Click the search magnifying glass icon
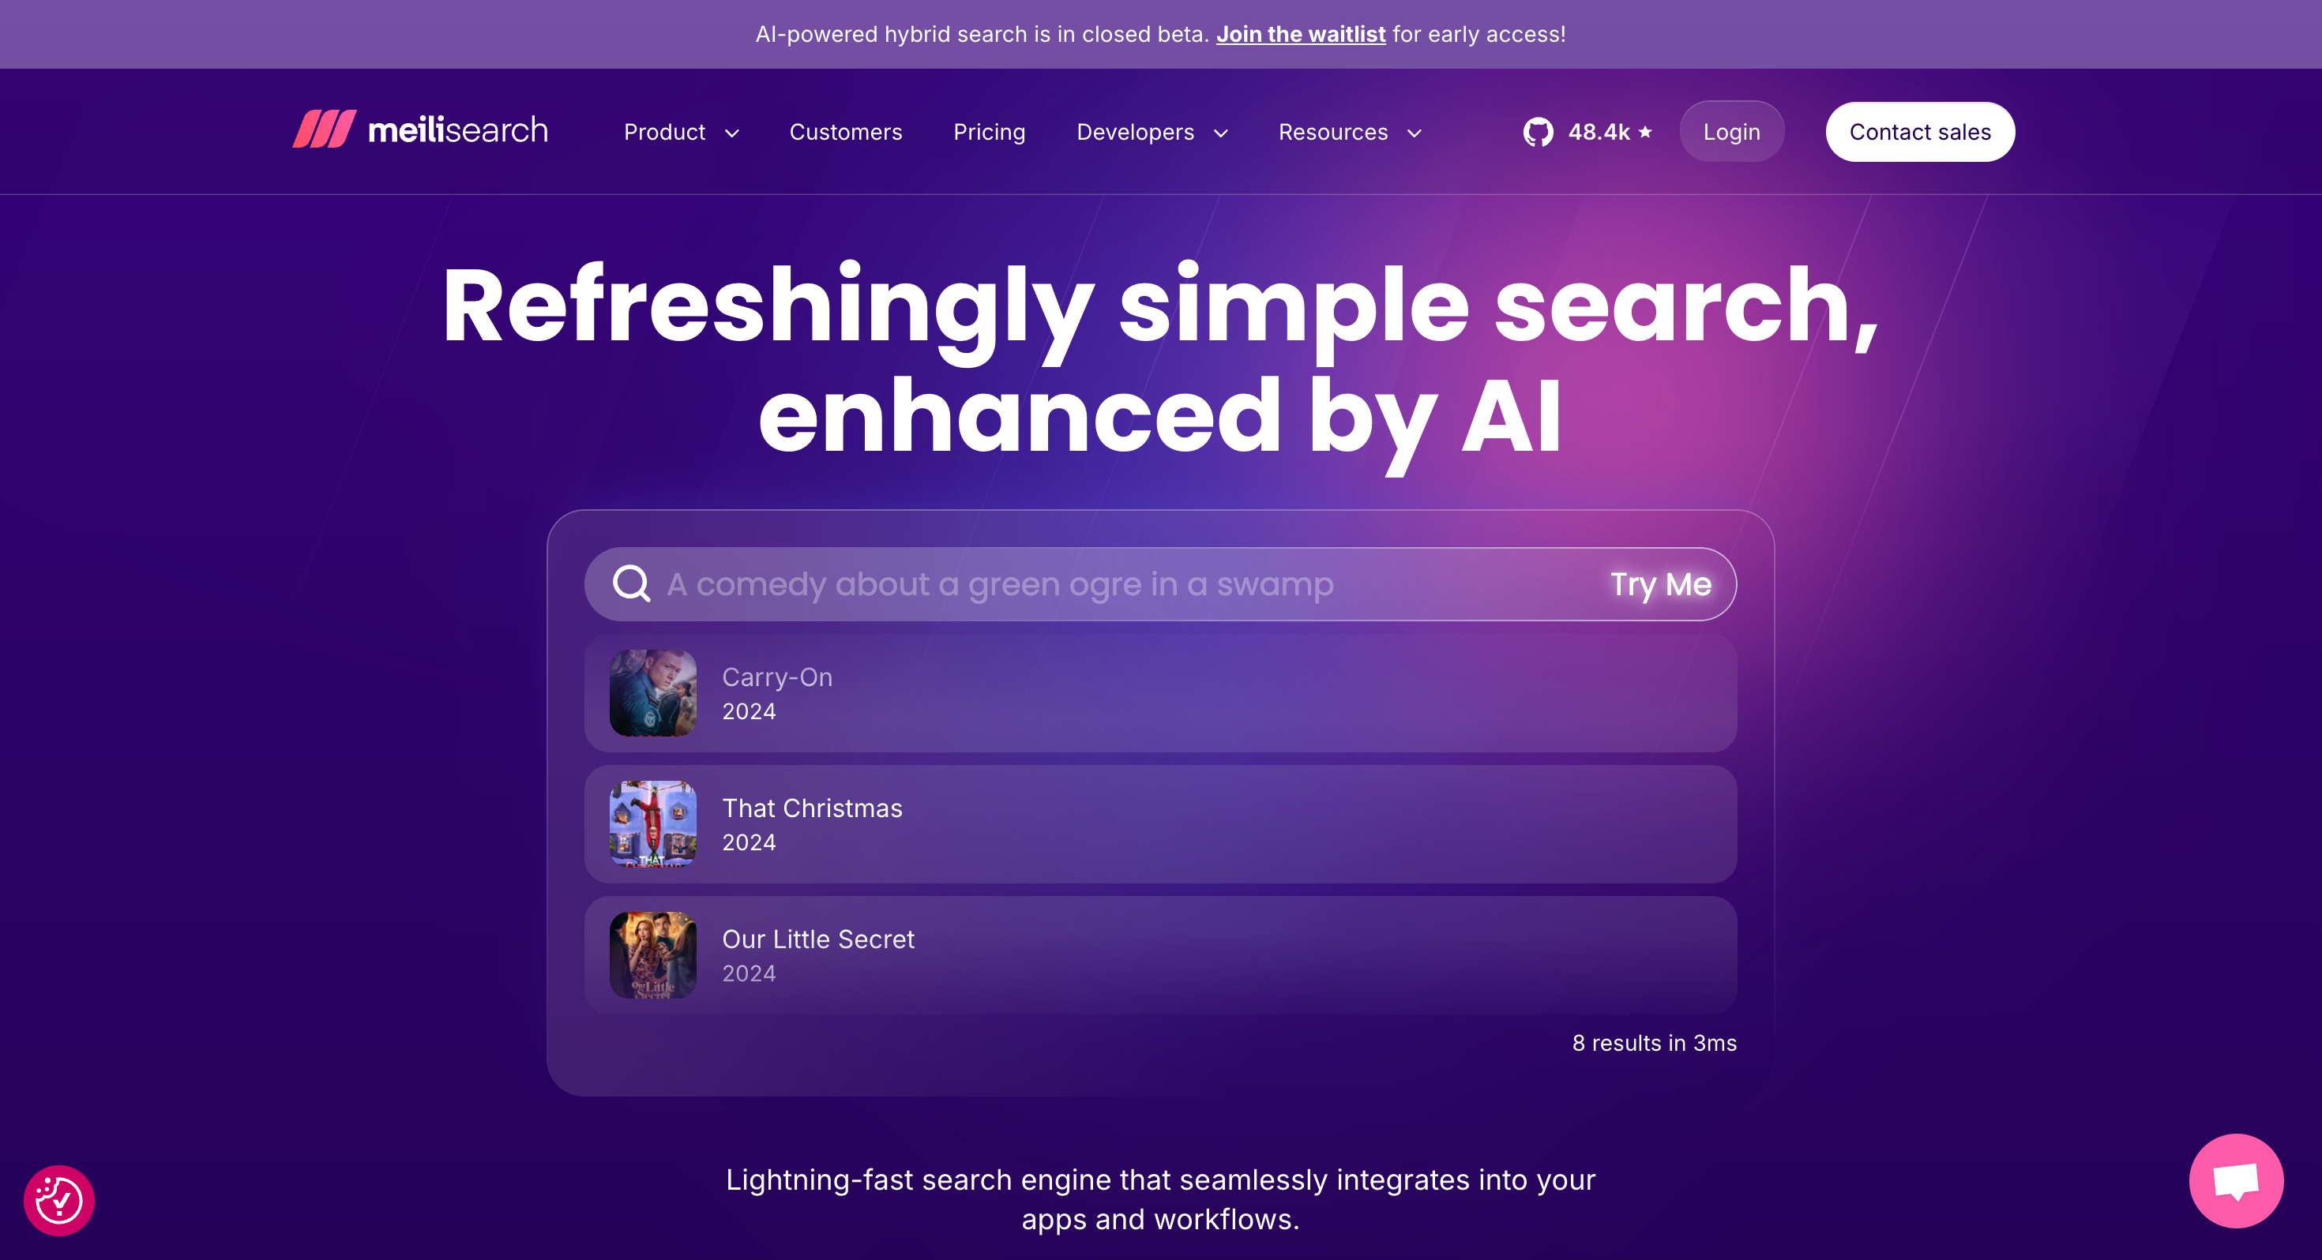 [x=632, y=583]
